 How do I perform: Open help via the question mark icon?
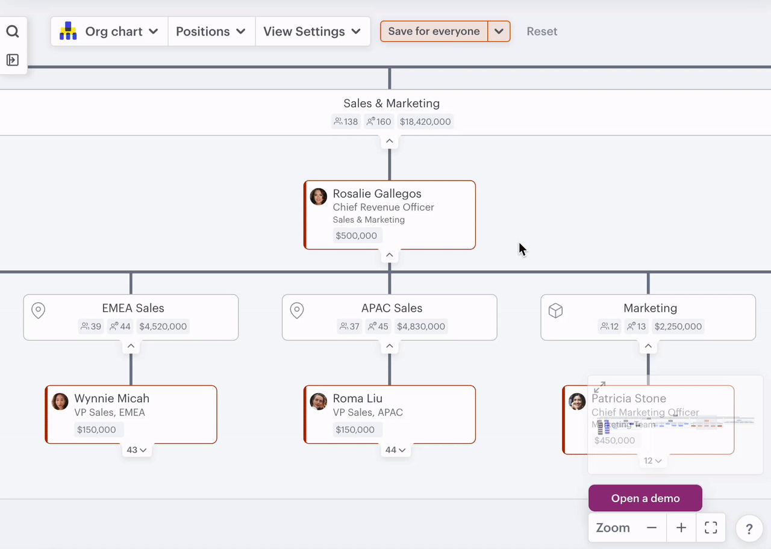[x=749, y=529]
